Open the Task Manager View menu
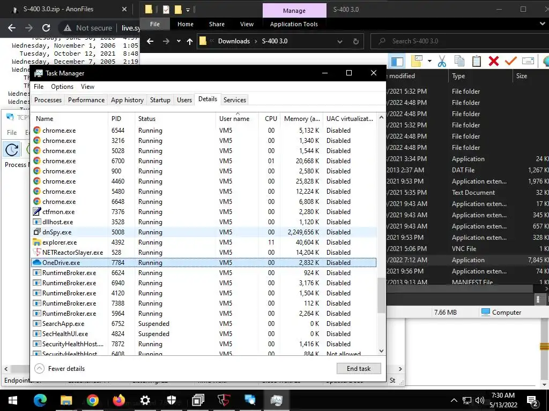This screenshot has width=549, height=411. click(x=87, y=87)
